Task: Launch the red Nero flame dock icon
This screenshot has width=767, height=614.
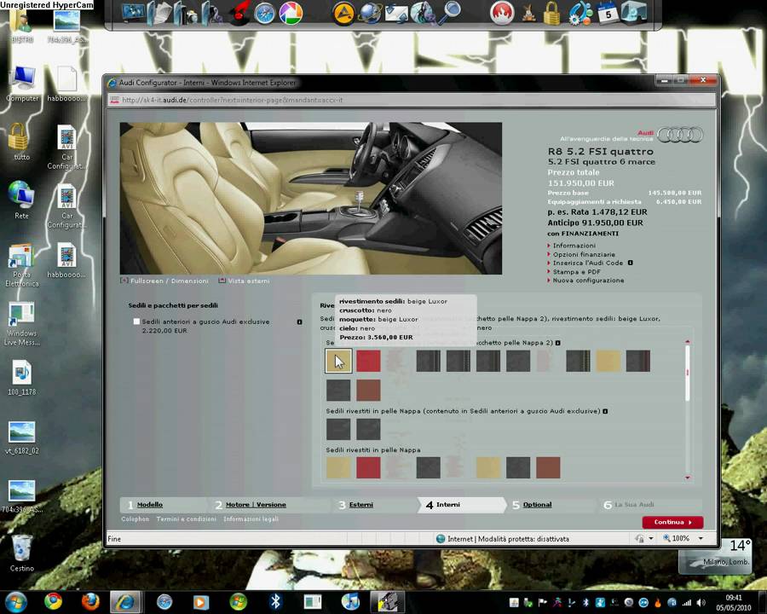Action: [502, 14]
